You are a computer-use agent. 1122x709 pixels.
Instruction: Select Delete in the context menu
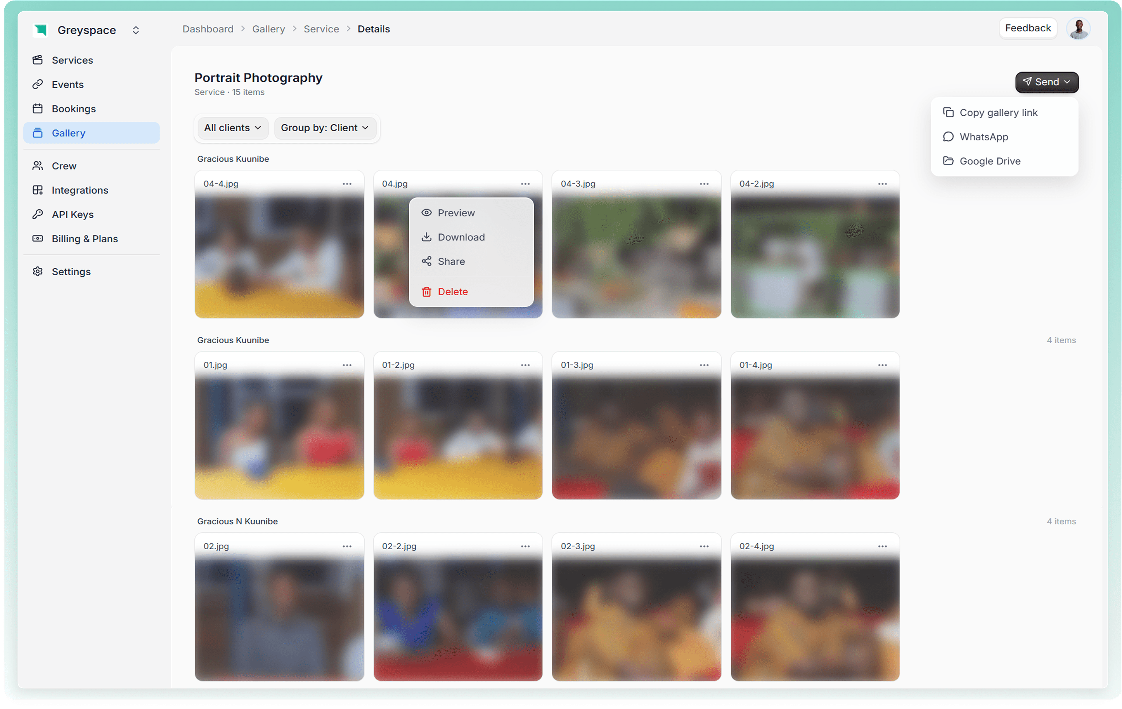pos(452,291)
